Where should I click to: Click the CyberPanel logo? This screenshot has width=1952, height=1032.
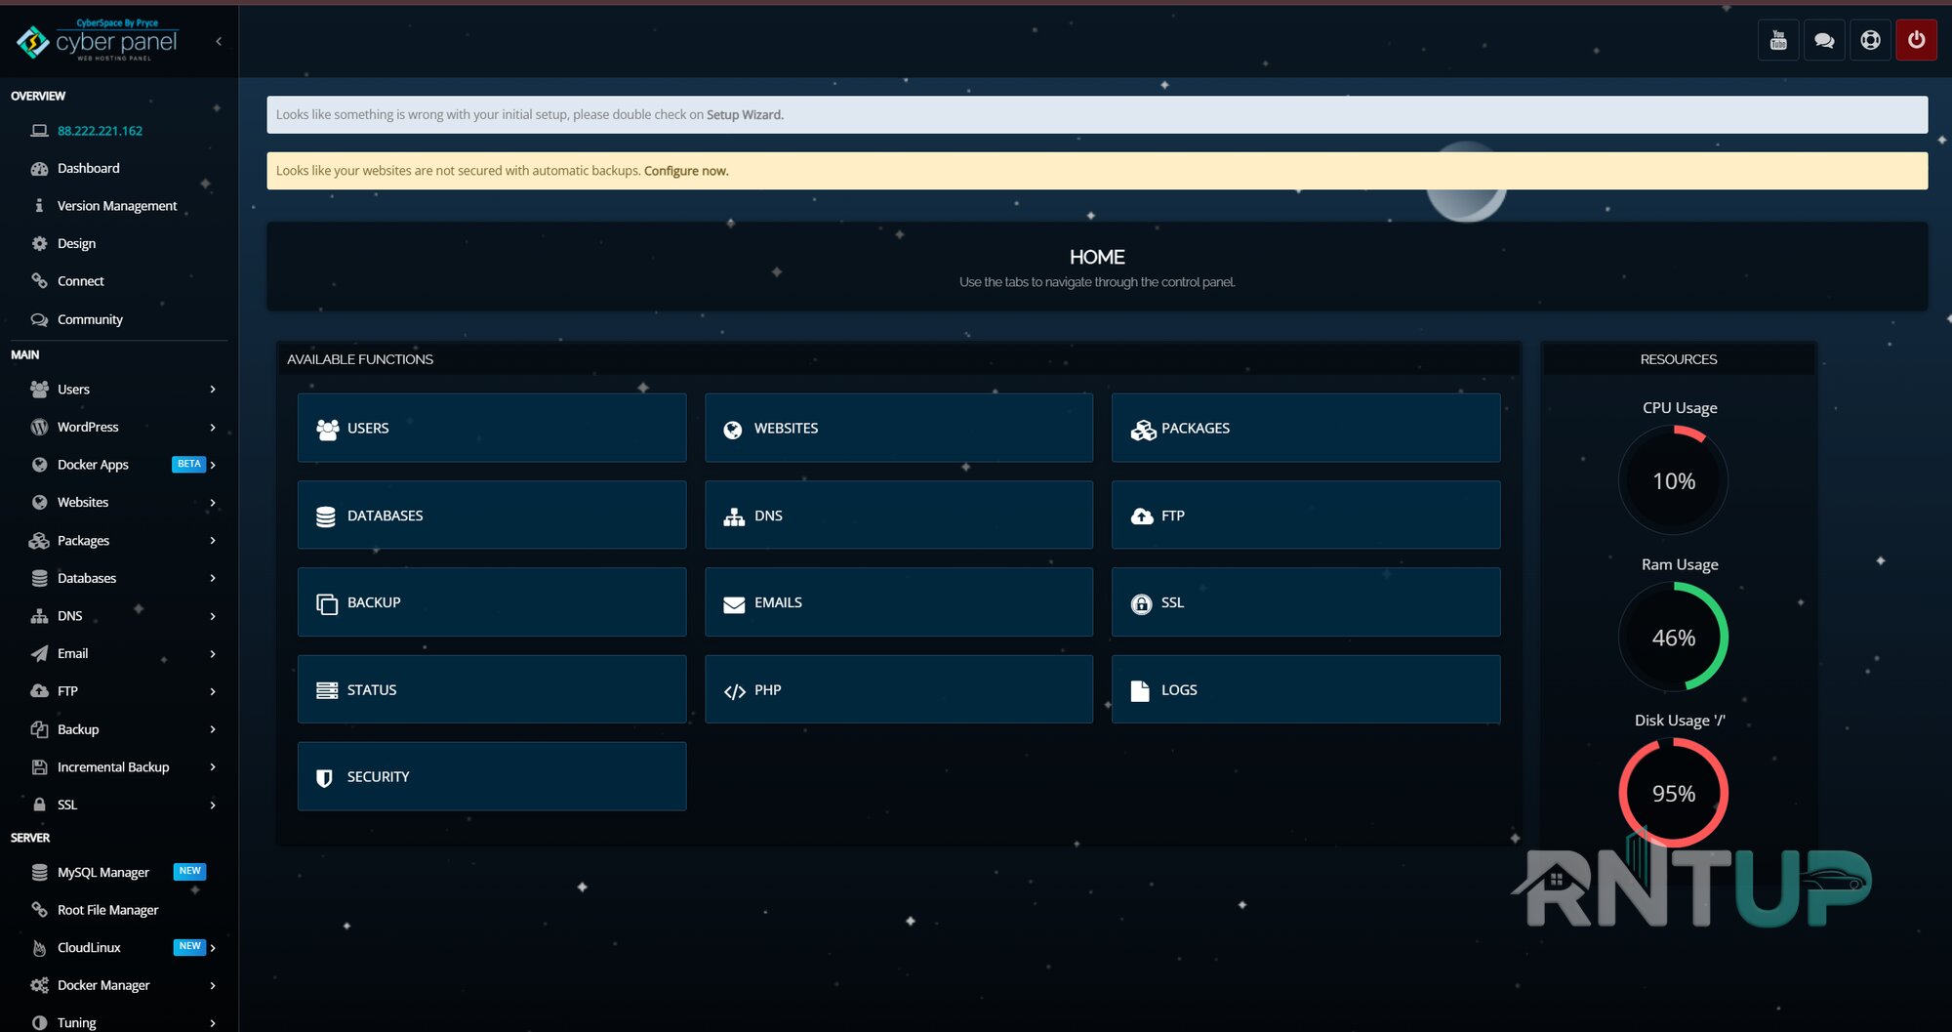(98, 40)
